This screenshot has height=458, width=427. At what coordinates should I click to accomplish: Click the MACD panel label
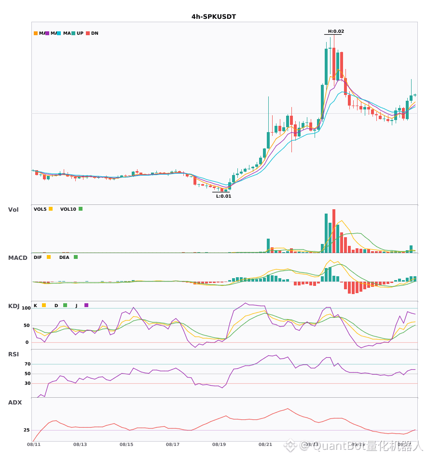pos(18,257)
